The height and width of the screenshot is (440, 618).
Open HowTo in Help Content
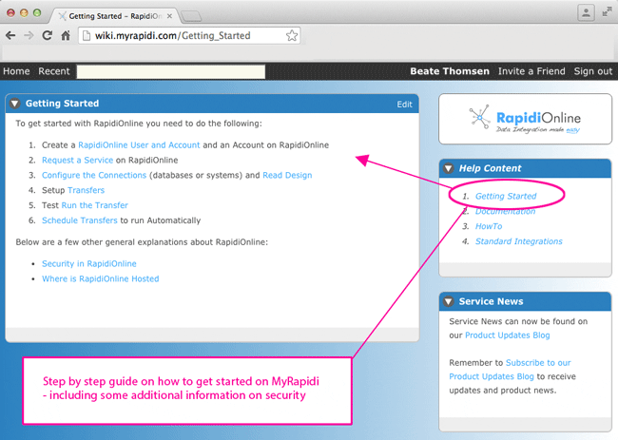coord(489,226)
